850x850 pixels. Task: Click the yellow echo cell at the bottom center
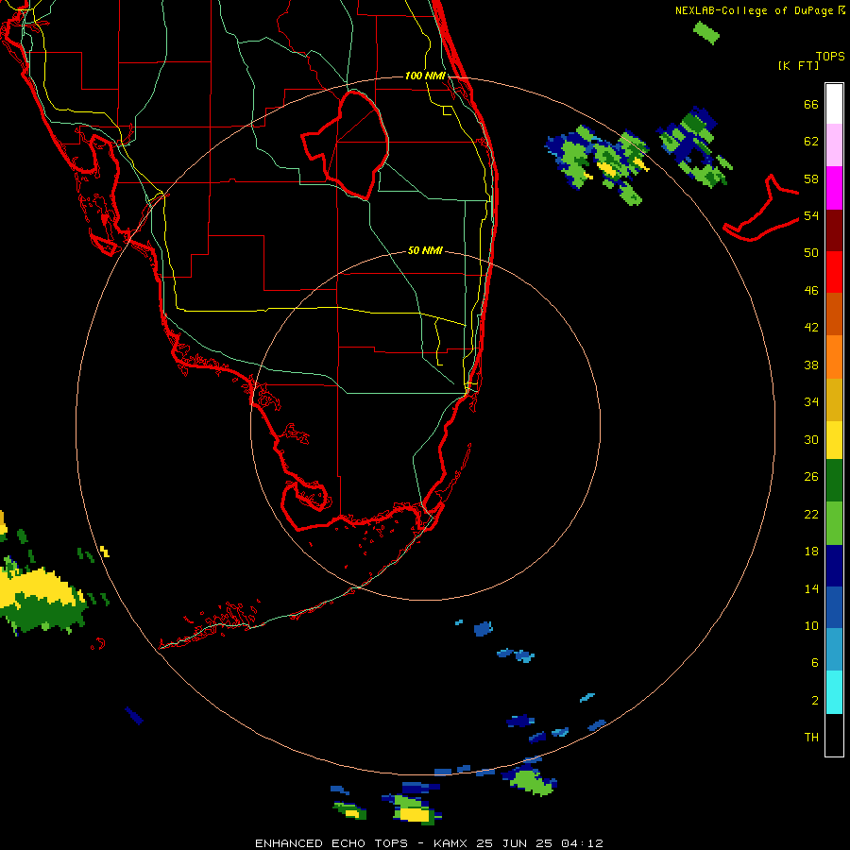[x=416, y=814]
